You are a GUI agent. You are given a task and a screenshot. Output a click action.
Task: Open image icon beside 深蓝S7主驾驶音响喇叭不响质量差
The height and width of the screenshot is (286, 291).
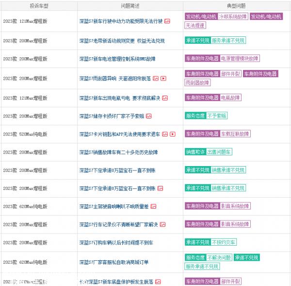pyautogui.click(x=153, y=206)
